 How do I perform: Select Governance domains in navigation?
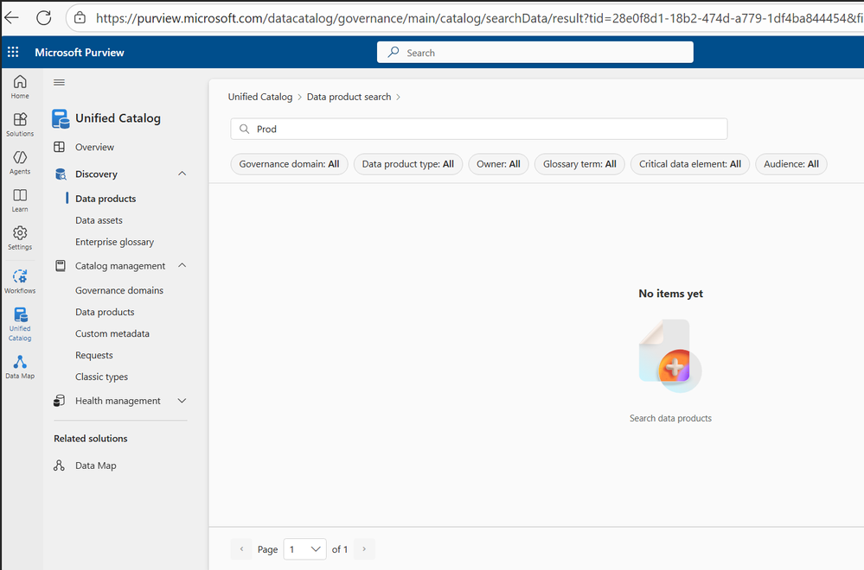(x=119, y=290)
